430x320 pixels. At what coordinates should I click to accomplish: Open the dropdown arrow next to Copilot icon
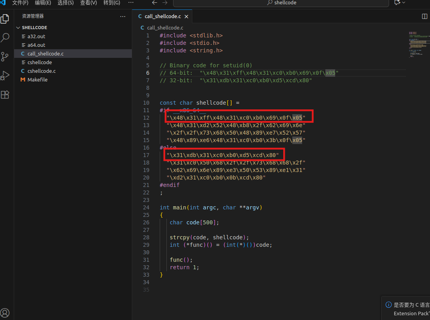tap(404, 2)
